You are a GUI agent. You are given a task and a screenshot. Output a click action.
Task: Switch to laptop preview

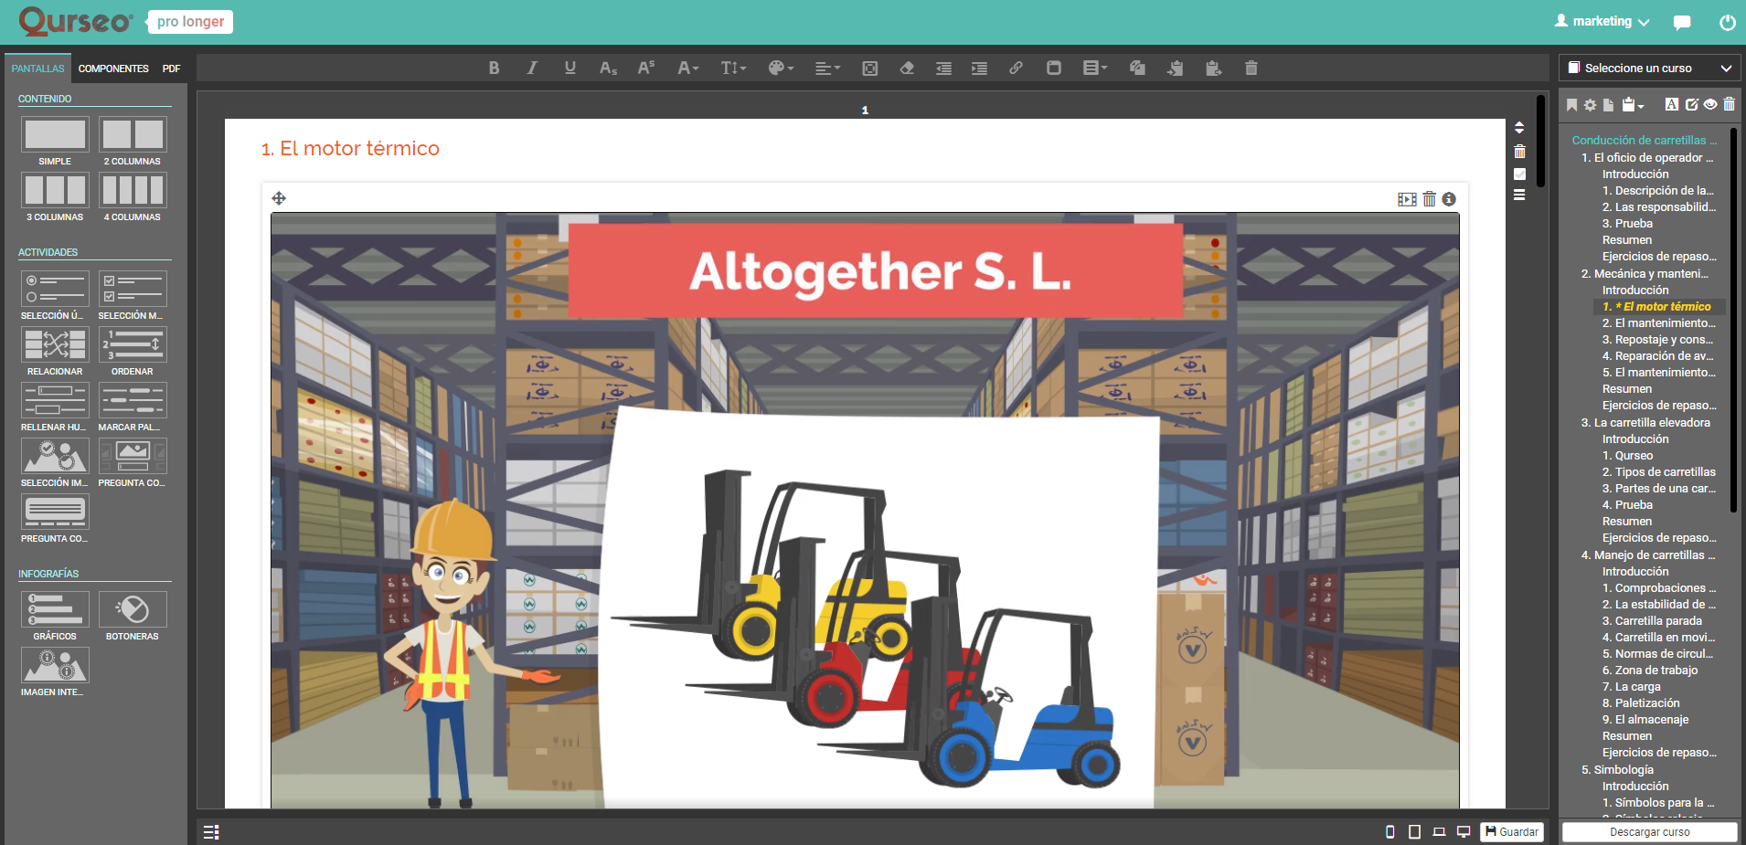pyautogui.click(x=1439, y=832)
